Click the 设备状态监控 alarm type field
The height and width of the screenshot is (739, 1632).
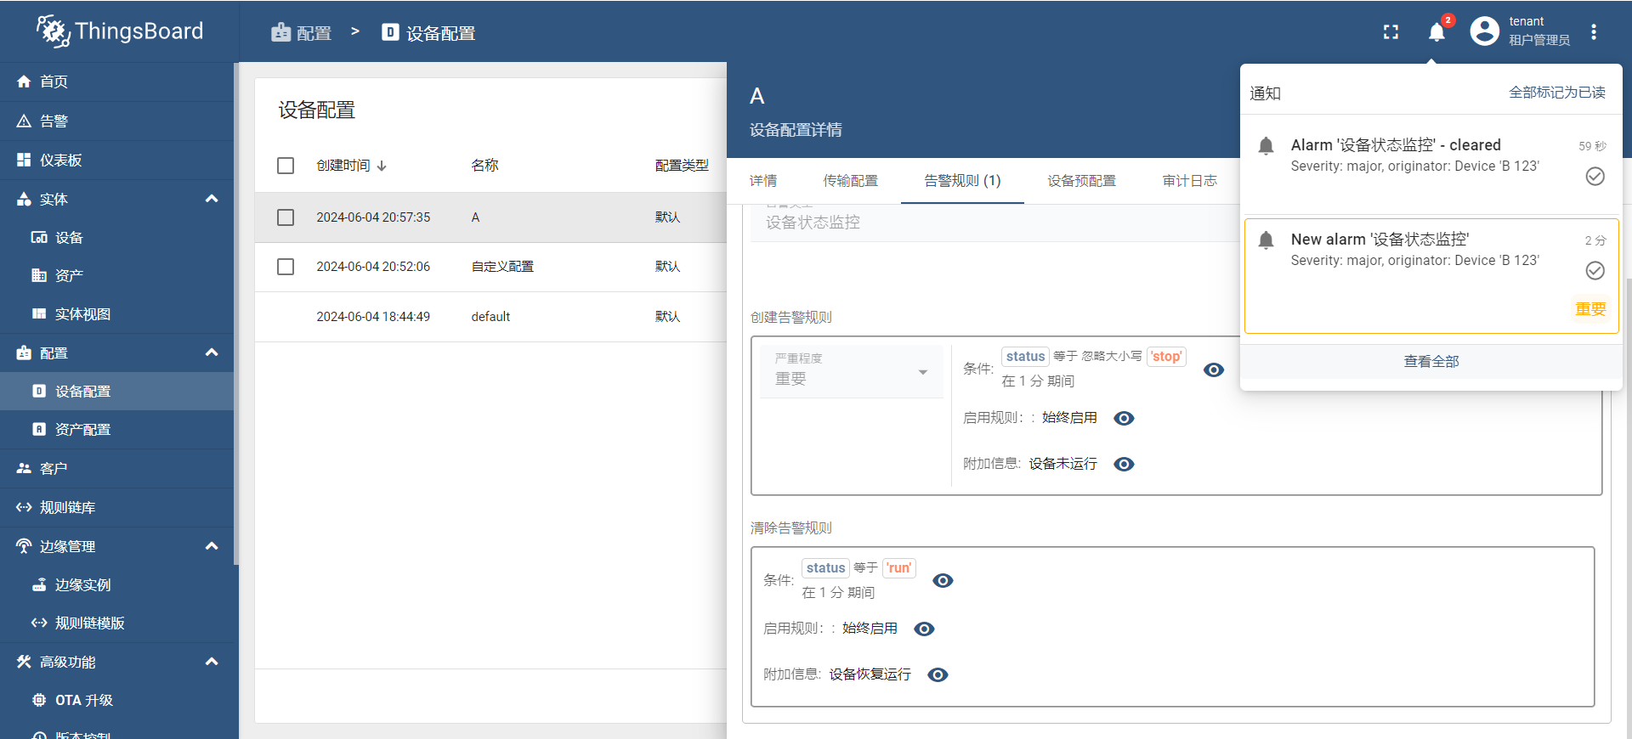(x=994, y=223)
